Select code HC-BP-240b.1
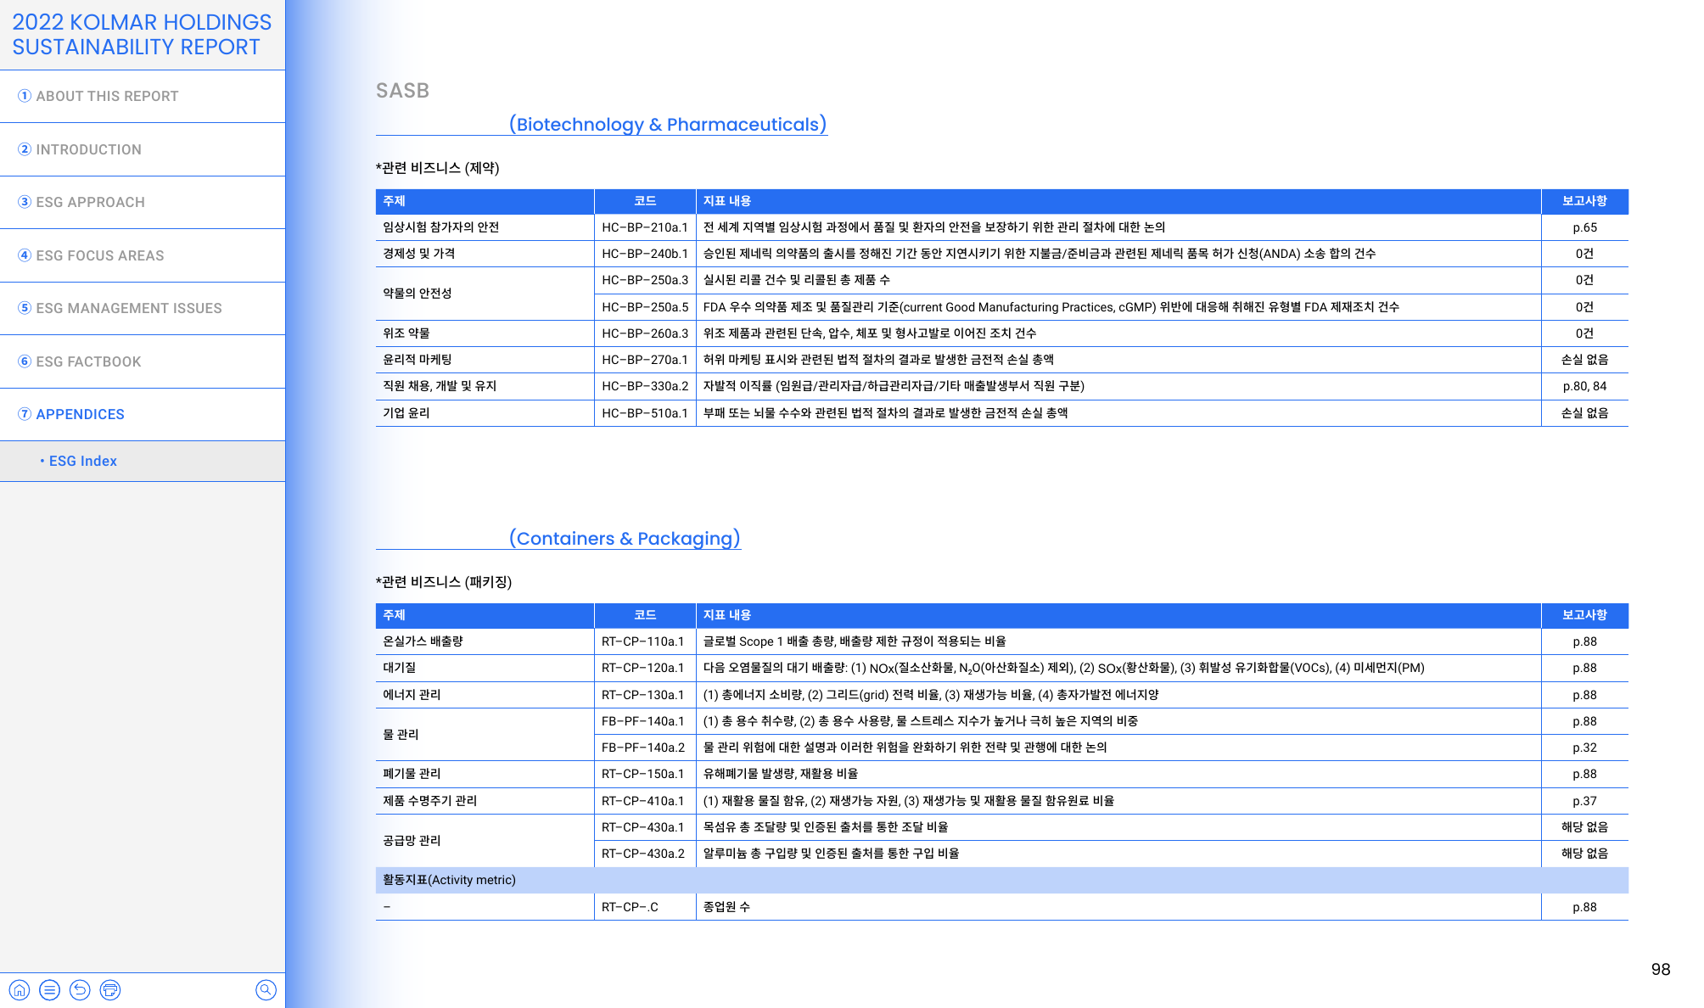Screen dimensions: 1704x1008 [645, 254]
